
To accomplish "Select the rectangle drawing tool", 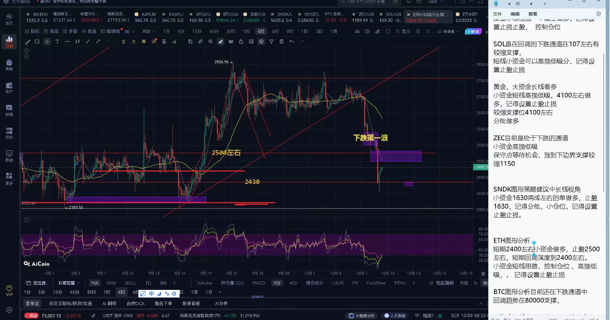I will click(37, 42).
